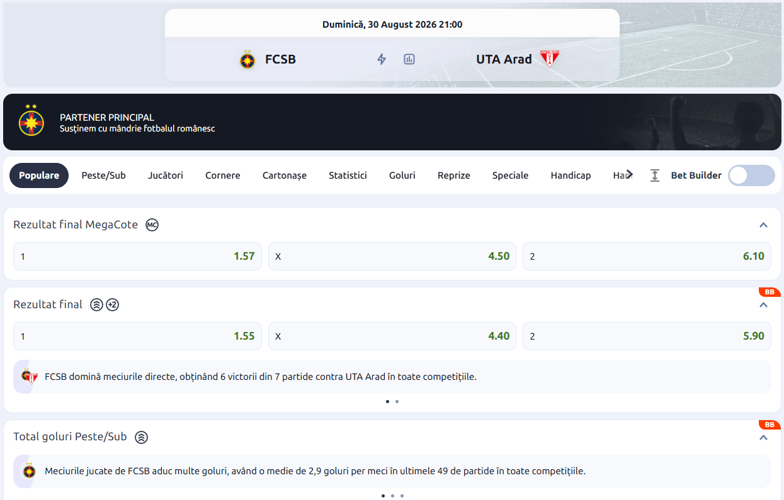Open match statistics chart icon in header

pos(409,59)
